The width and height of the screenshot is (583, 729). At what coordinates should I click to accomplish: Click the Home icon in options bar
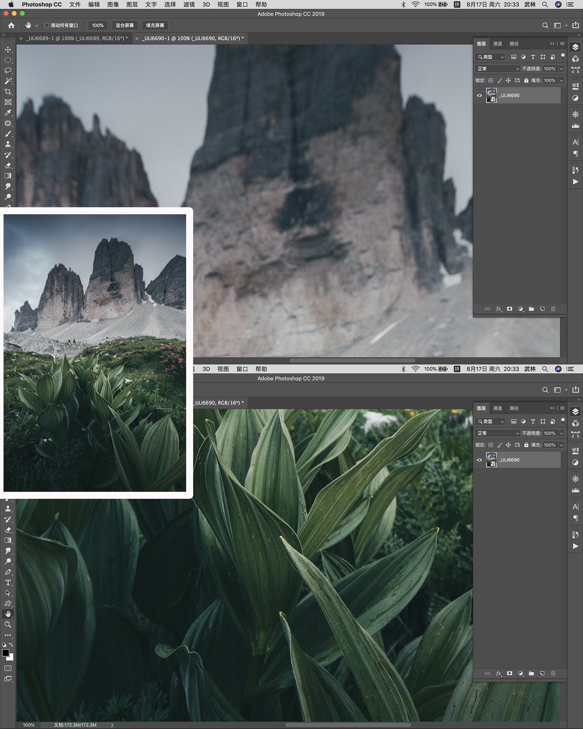pyautogui.click(x=11, y=25)
